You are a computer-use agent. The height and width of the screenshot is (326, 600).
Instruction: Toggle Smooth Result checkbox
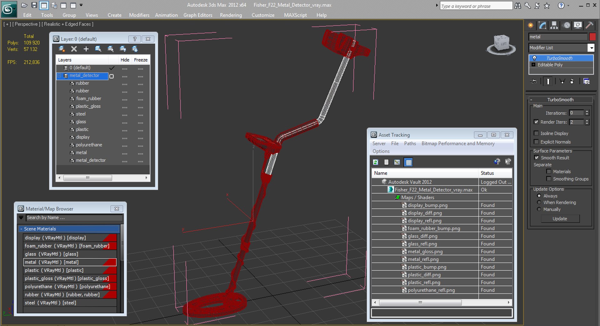pyautogui.click(x=537, y=158)
